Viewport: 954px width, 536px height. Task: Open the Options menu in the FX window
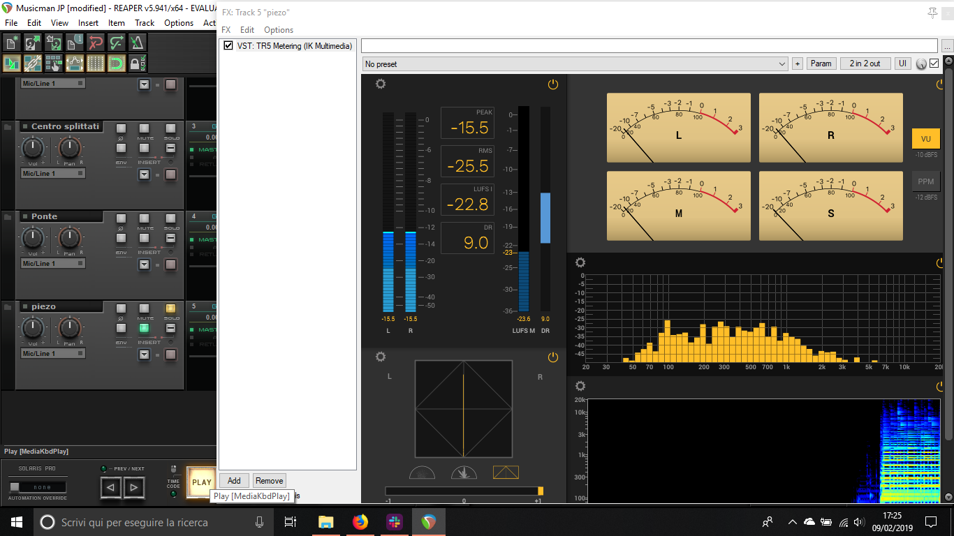(278, 30)
